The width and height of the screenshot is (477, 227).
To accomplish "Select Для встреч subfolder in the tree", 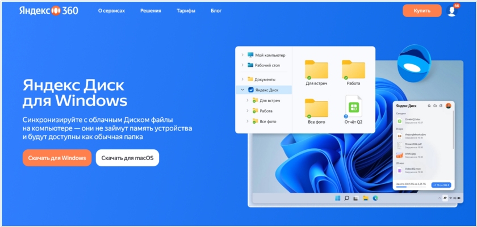I will [x=266, y=100].
